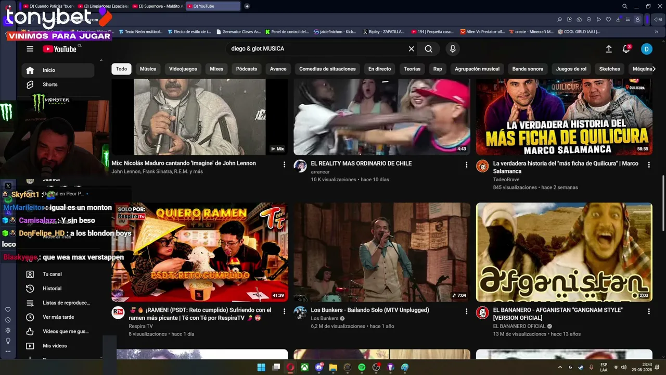Open Los Bunkers MTV Unplugged thumbnail
The width and height of the screenshot is (666, 375).
[382, 252]
